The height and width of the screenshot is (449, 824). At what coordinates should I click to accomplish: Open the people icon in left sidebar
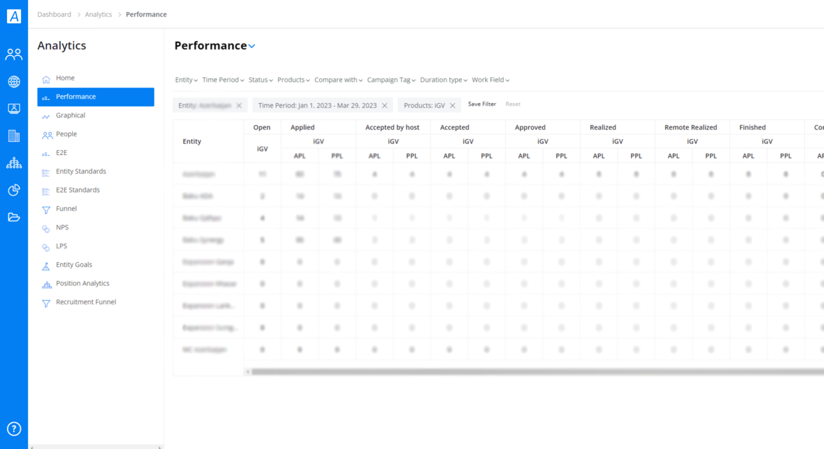coord(14,55)
